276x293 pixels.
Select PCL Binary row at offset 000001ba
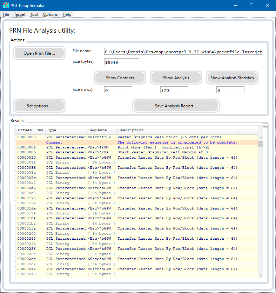pos(137,224)
